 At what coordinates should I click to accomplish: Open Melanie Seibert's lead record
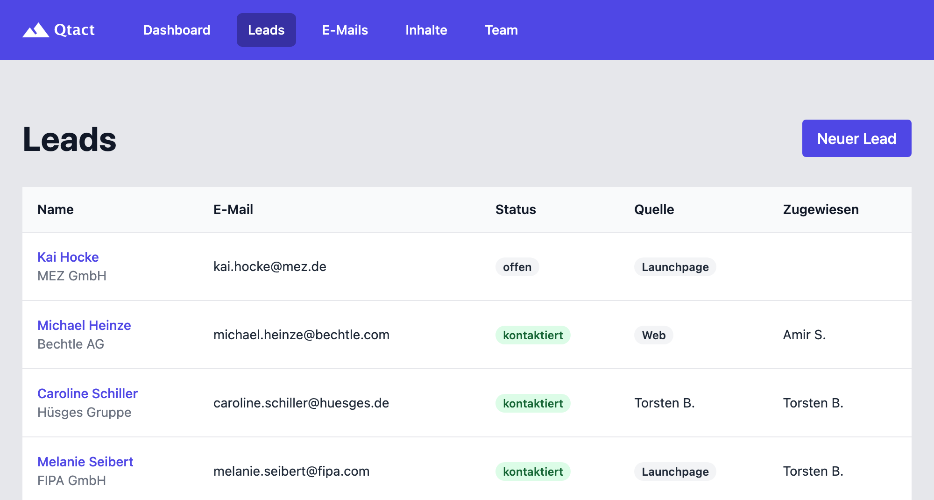pyautogui.click(x=85, y=462)
